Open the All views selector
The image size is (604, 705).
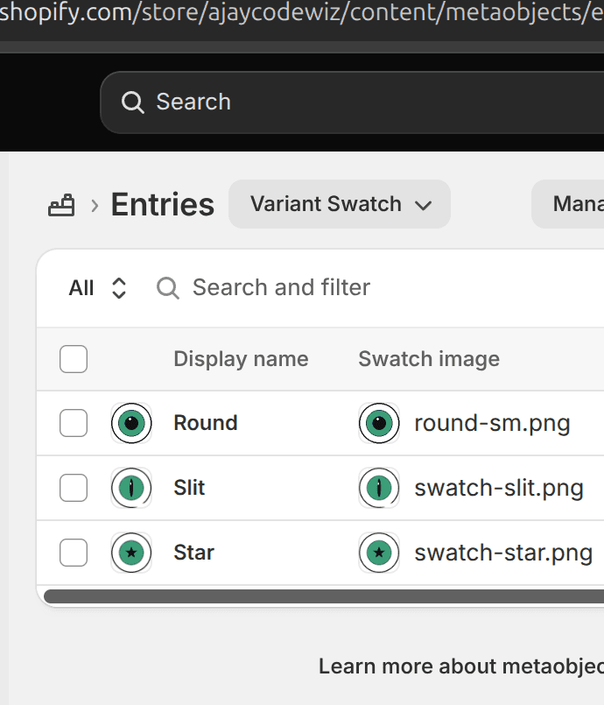point(97,288)
